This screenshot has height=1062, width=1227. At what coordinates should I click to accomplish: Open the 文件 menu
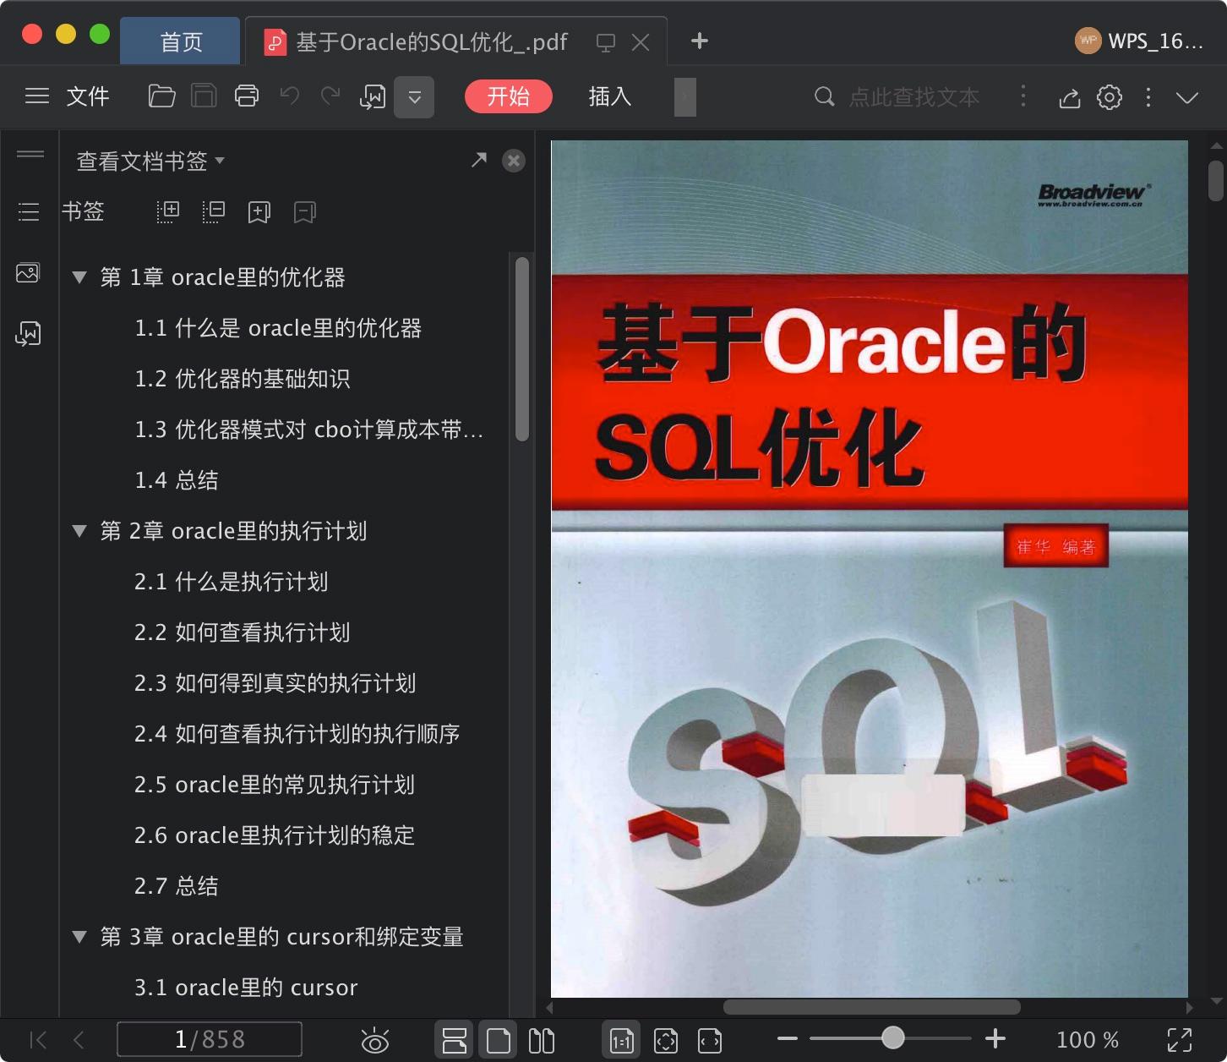(88, 96)
